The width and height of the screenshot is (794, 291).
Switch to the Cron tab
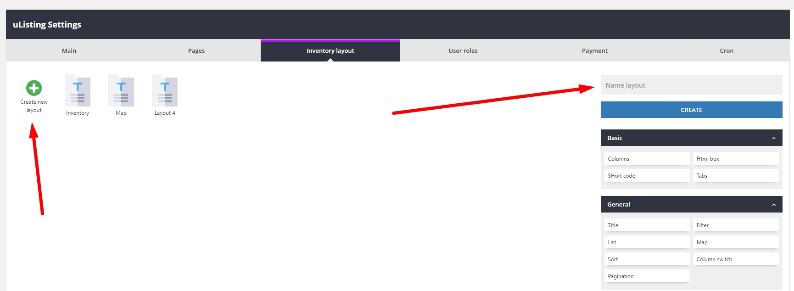tap(726, 51)
